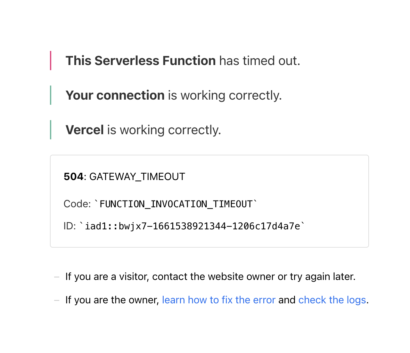Click the visitor contact advice text
Viewport: 410px width, 353px height.
coord(210,277)
